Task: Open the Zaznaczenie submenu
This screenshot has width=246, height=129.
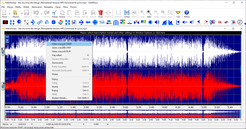Action: 69,63
